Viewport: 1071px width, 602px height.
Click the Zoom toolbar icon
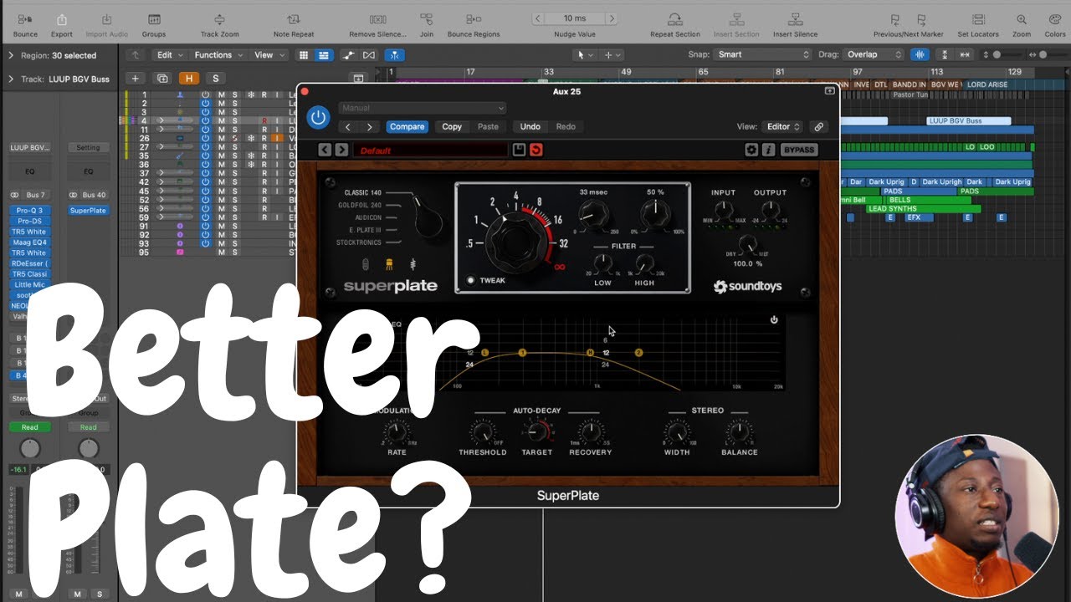pyautogui.click(x=1022, y=19)
